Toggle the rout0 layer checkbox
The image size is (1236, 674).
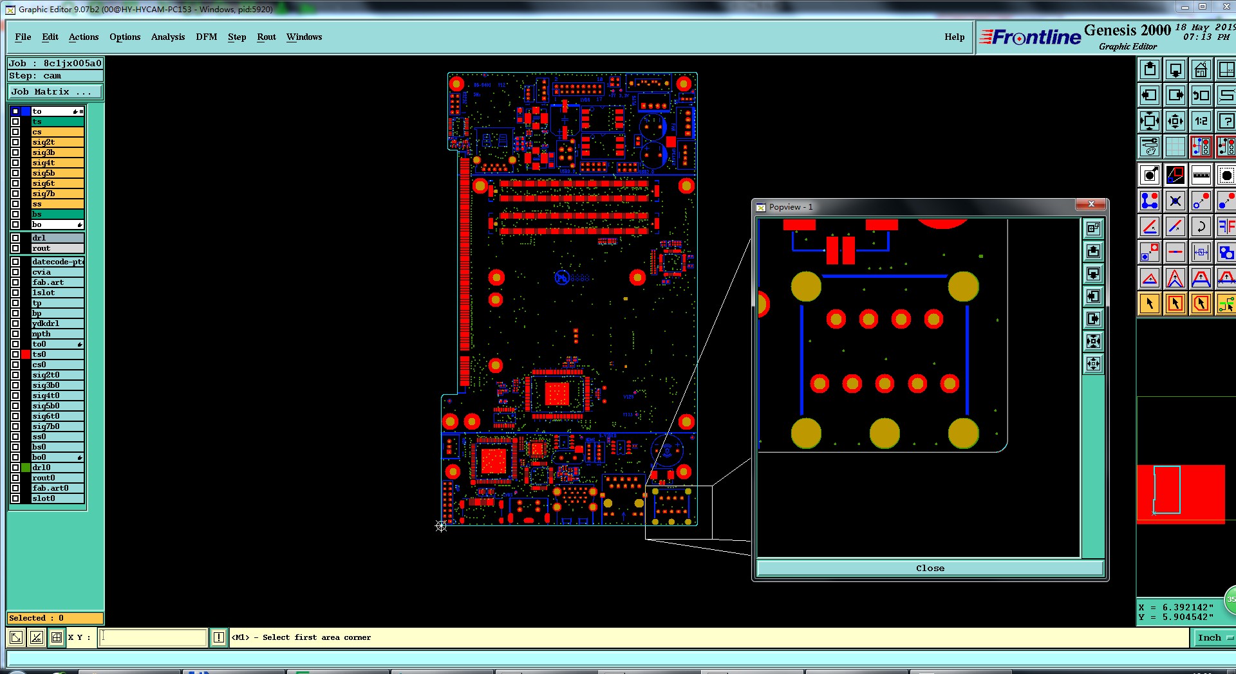point(15,478)
